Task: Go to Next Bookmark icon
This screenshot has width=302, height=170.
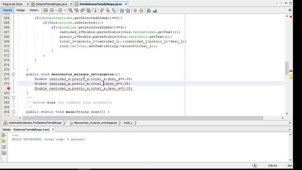Action: pyautogui.click(x=108, y=10)
